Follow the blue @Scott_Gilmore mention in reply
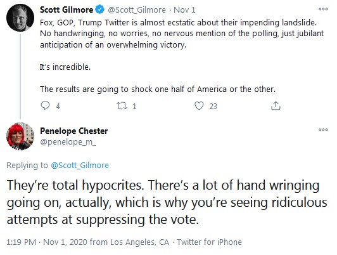This screenshot has height=255, width=337. coord(80,166)
